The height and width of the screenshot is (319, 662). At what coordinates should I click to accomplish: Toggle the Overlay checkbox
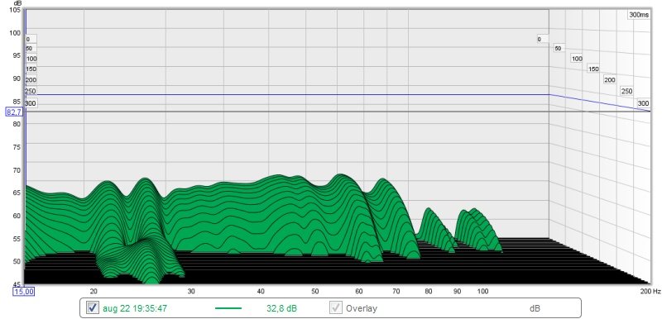(336, 308)
